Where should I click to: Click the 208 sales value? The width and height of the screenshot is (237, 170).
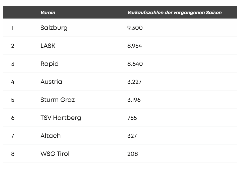tap(132, 154)
